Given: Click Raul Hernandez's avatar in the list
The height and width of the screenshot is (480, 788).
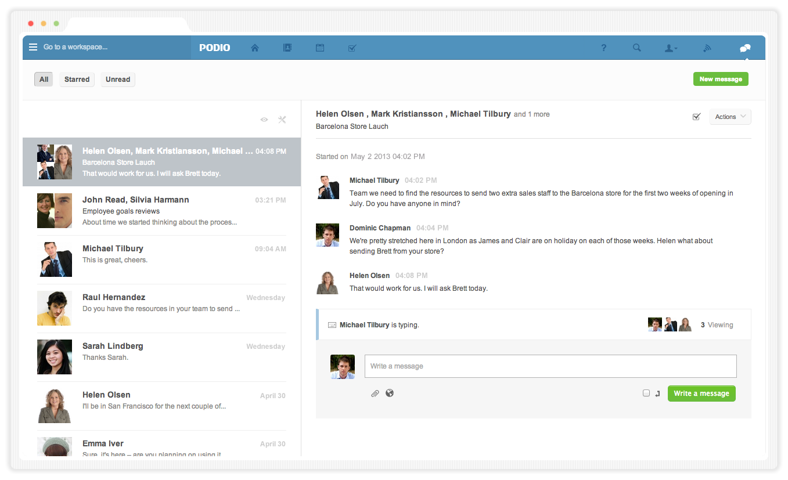Looking at the screenshot, I should 55,308.
